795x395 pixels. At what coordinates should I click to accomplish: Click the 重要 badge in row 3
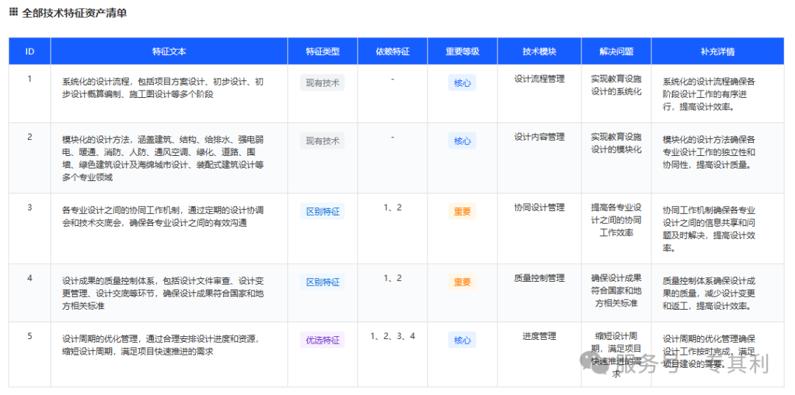point(462,211)
